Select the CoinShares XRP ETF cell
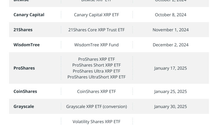 [97, 91]
